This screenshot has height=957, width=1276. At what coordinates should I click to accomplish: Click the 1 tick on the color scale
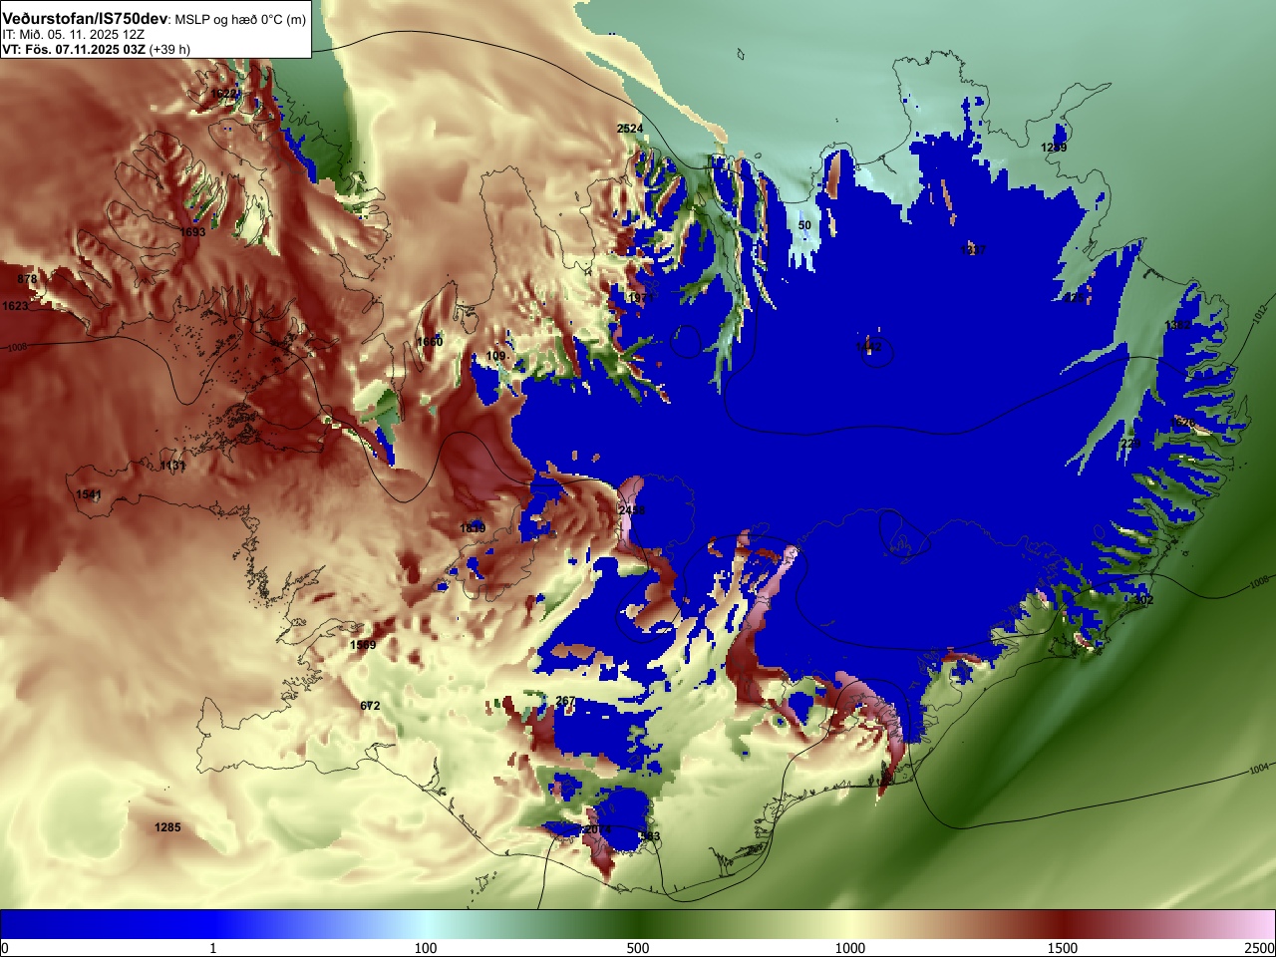[212, 948]
